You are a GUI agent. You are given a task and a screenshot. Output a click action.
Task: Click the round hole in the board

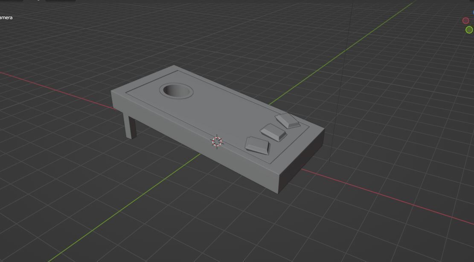pyautogui.click(x=176, y=91)
